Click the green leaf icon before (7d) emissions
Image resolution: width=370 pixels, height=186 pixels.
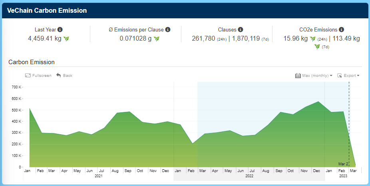[x=317, y=47]
